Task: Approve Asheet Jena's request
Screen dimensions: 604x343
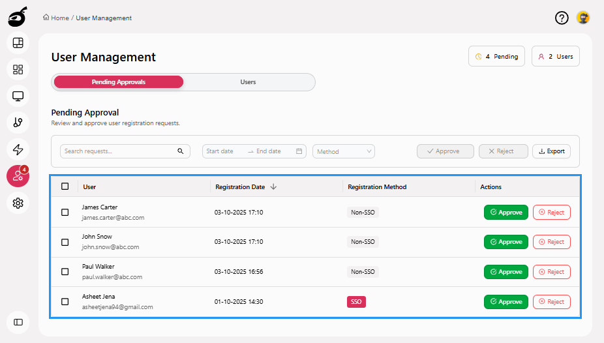Action: pyautogui.click(x=506, y=302)
